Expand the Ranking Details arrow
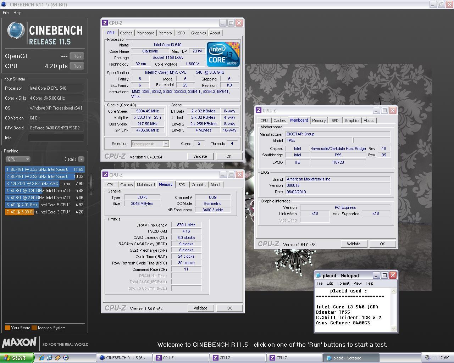This screenshot has height=363, width=454. (81, 159)
